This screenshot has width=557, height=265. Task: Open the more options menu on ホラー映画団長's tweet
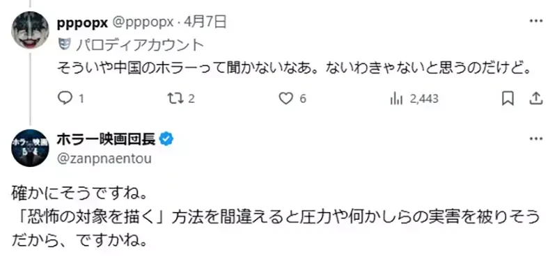(x=535, y=138)
